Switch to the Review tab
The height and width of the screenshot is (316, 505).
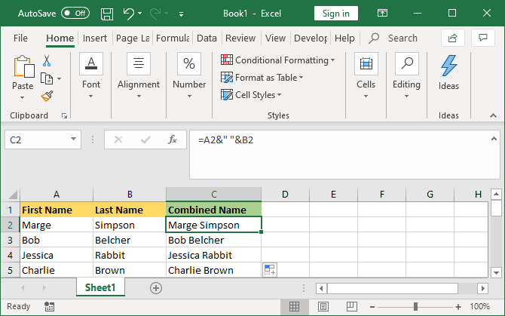(x=240, y=38)
